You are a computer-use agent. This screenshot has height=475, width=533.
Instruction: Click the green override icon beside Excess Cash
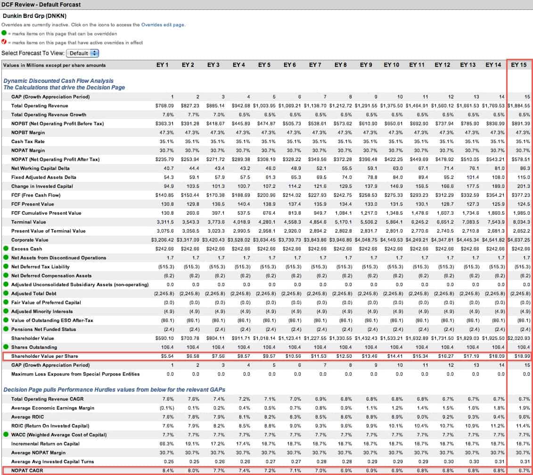[x=6, y=249]
